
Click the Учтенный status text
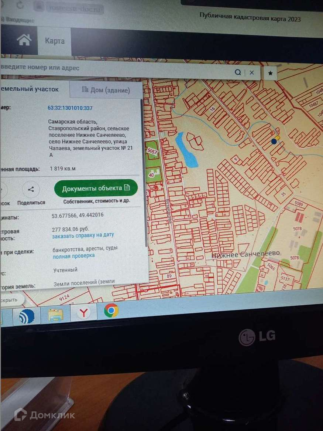(x=65, y=270)
